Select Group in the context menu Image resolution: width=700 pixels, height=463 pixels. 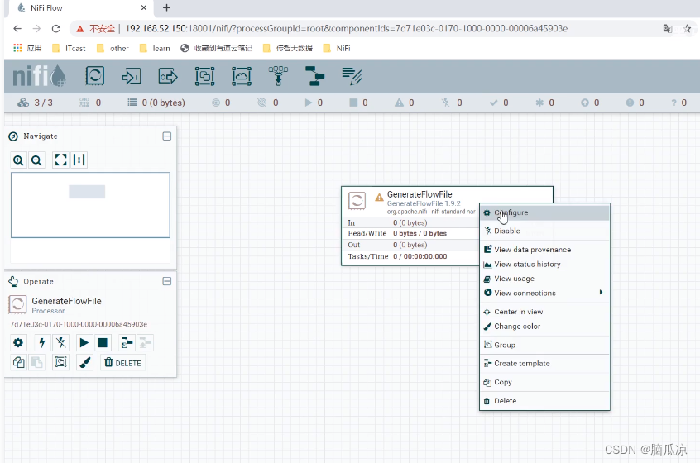pyautogui.click(x=544, y=345)
